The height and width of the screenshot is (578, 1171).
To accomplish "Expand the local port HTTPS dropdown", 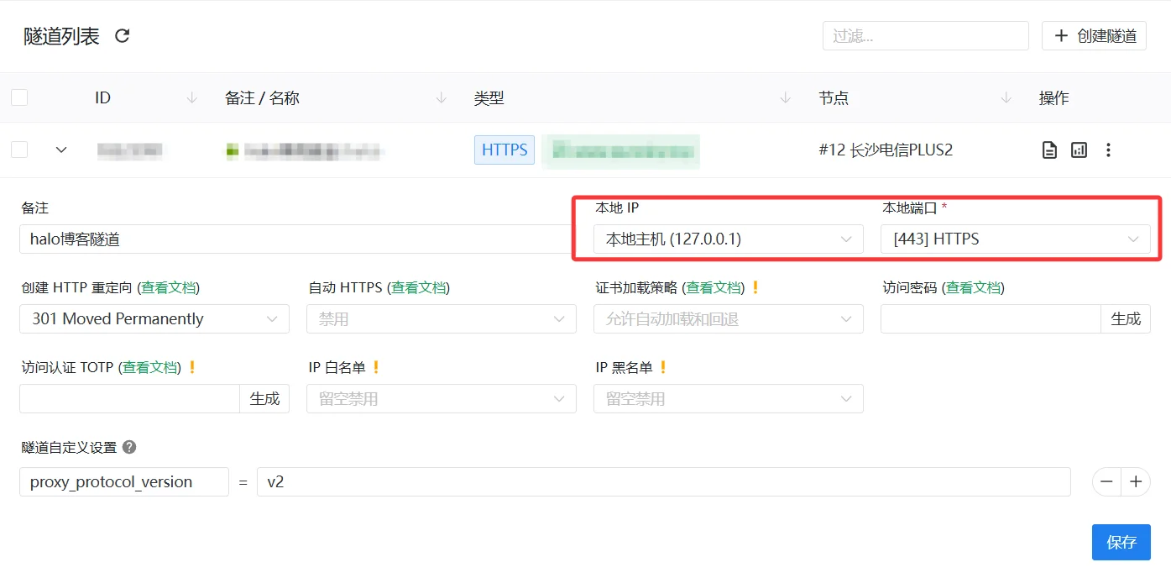I will (1015, 239).
